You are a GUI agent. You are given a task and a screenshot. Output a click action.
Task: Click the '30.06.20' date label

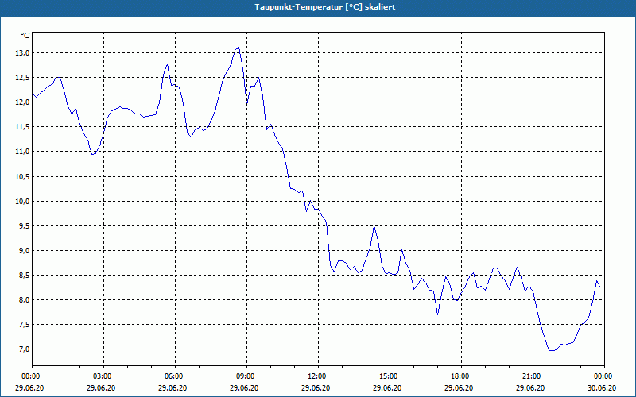coord(602,387)
